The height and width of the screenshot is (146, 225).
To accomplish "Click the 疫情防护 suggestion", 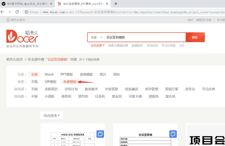I will (x=137, y=46).
